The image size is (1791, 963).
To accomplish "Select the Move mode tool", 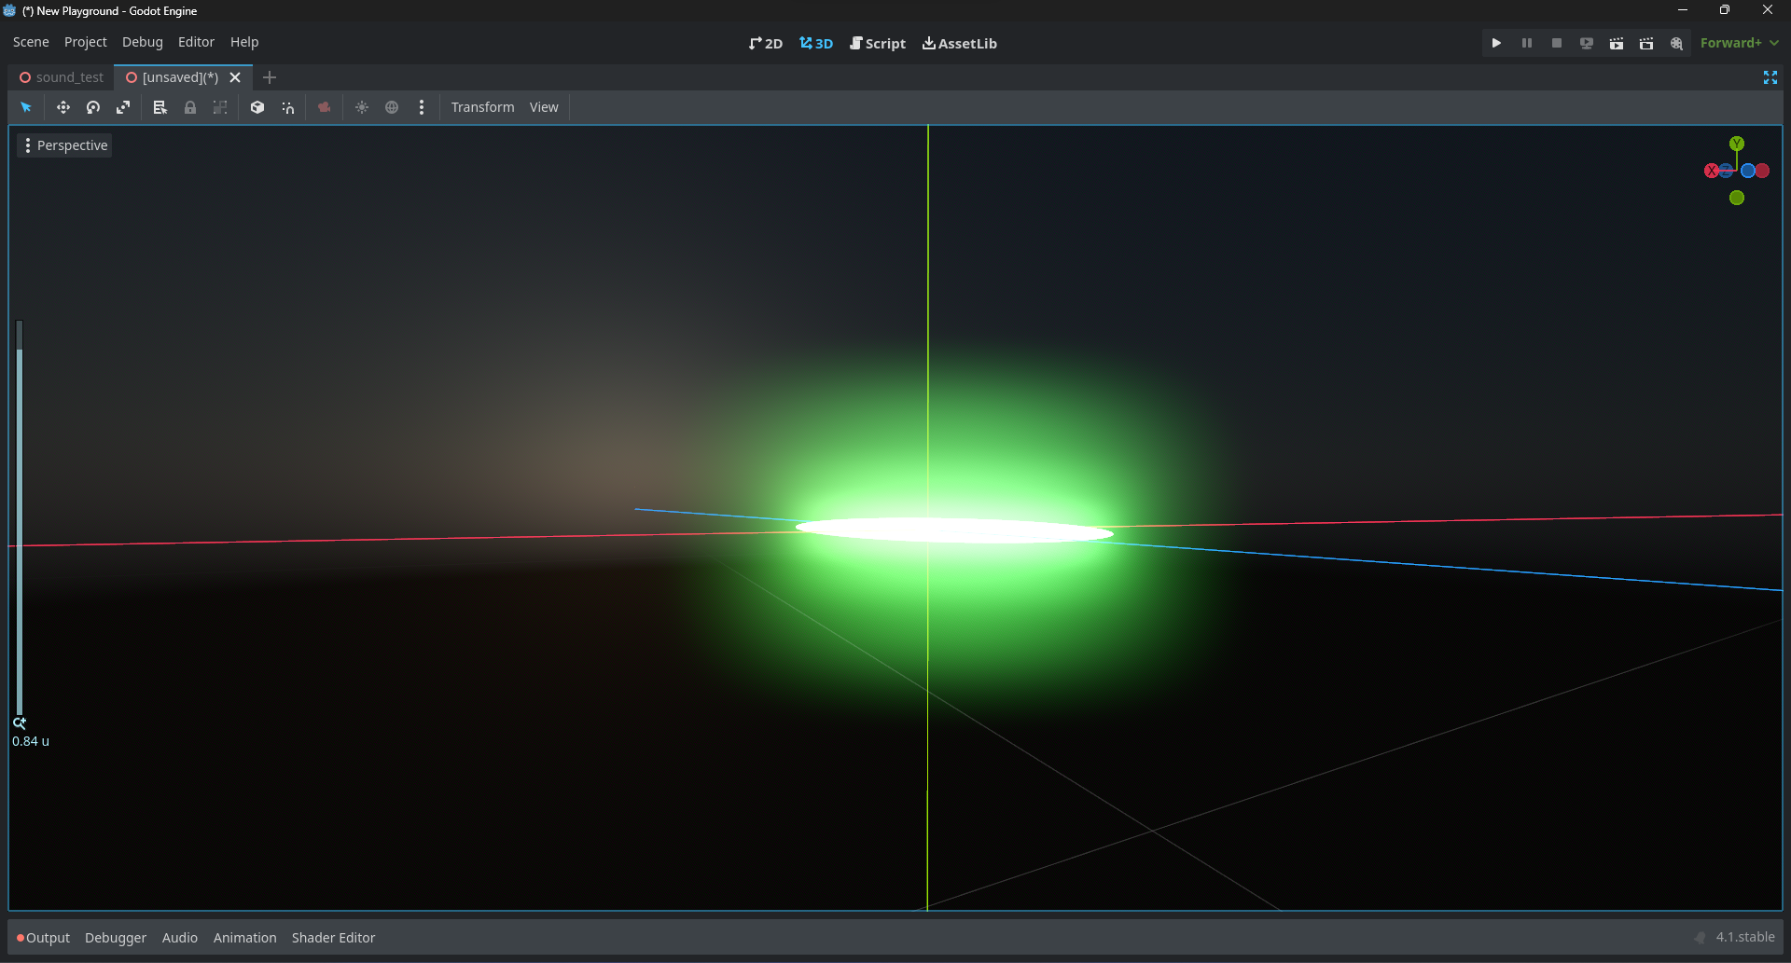I will coord(63,107).
